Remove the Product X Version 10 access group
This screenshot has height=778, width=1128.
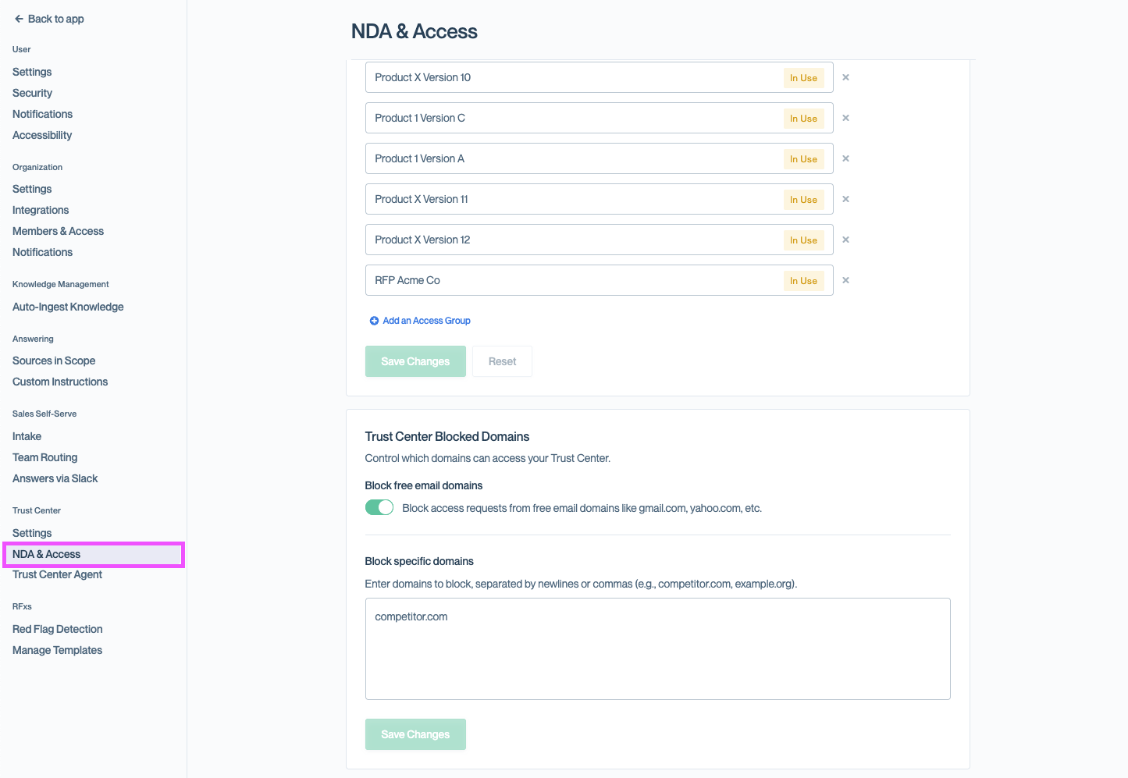[845, 77]
